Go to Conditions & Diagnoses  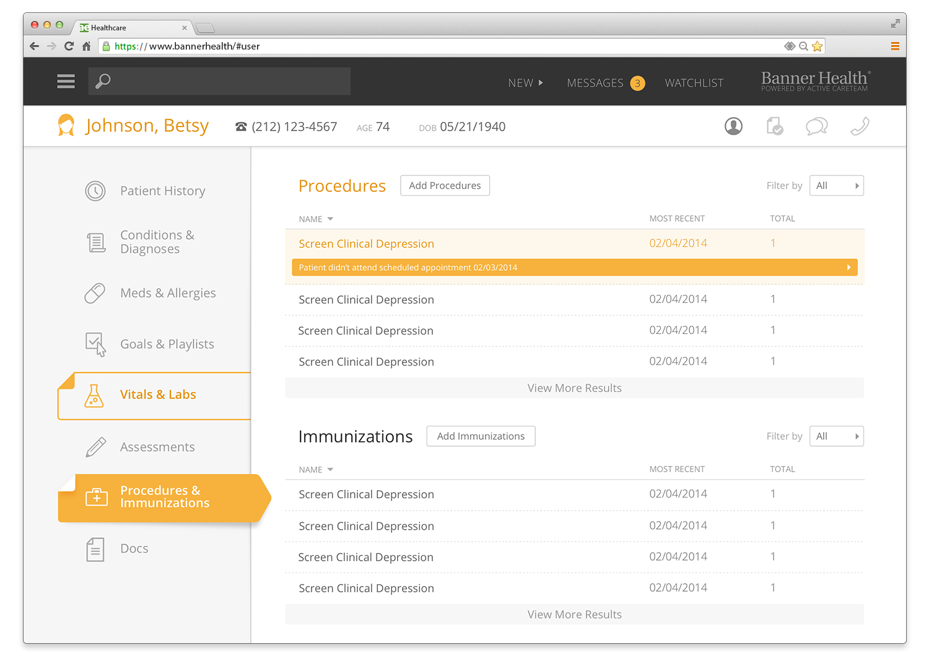[157, 242]
